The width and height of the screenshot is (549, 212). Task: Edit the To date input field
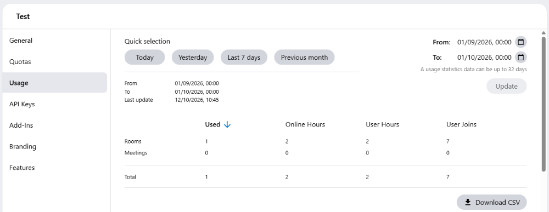pyautogui.click(x=484, y=58)
